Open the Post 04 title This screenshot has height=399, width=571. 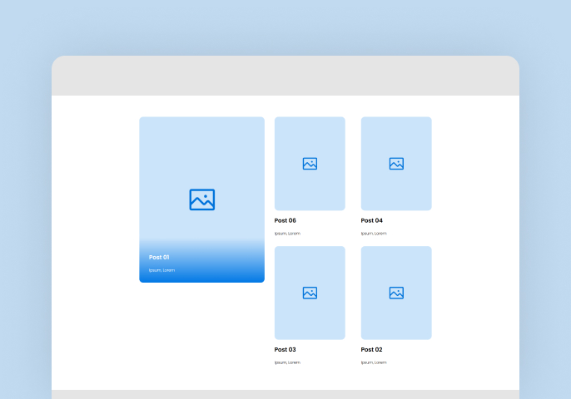tap(371, 220)
